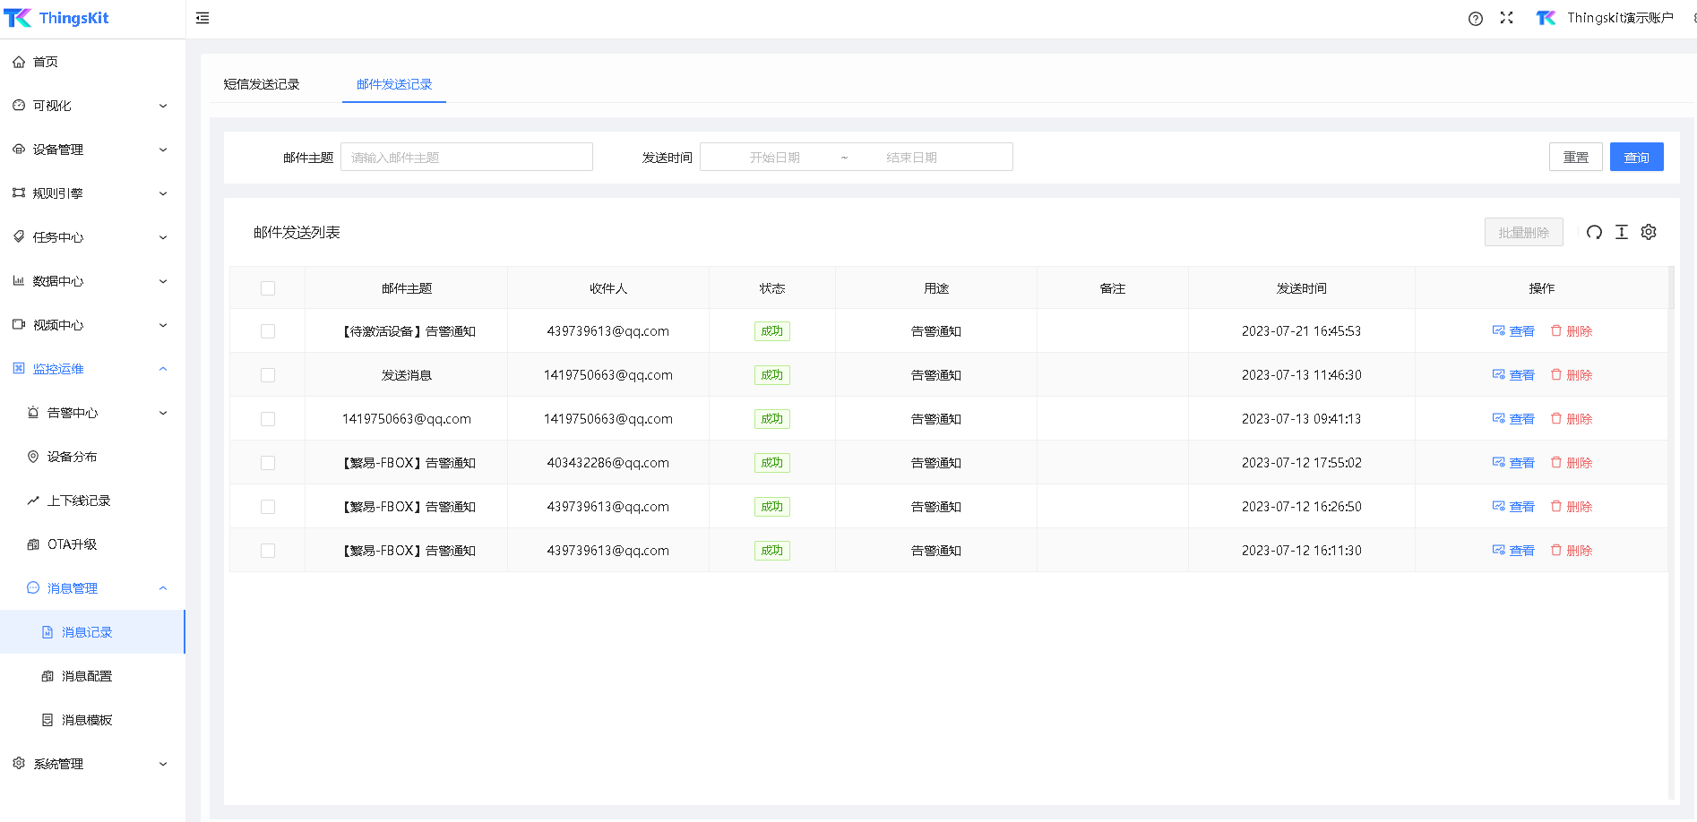
Task: Open the help question mark icon
Action: point(1475,19)
